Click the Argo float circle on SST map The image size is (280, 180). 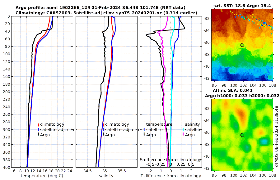coord(242,45)
